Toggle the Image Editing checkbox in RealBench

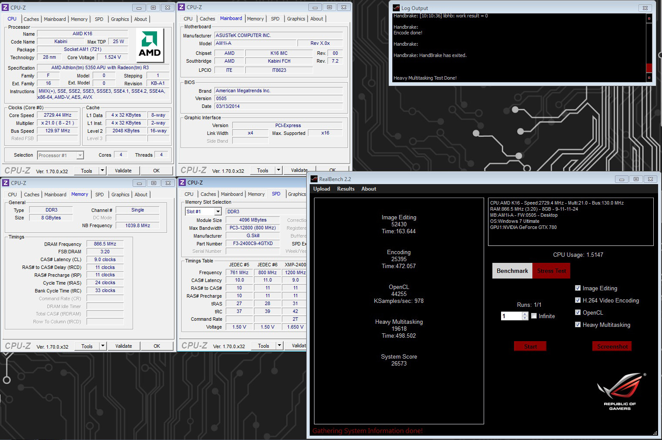coord(578,288)
